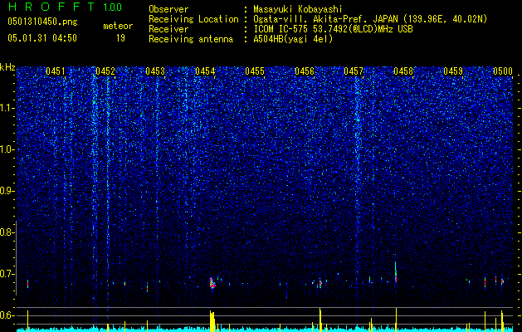Click the 0500 time marker
The width and height of the screenshot is (522, 332).
tap(503, 71)
